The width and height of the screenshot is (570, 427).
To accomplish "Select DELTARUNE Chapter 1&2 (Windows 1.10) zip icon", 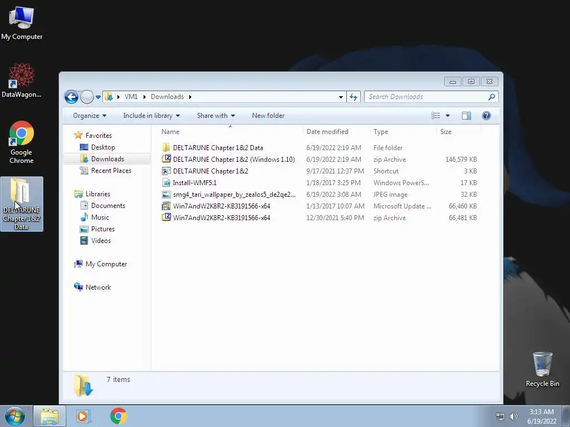I will point(166,158).
